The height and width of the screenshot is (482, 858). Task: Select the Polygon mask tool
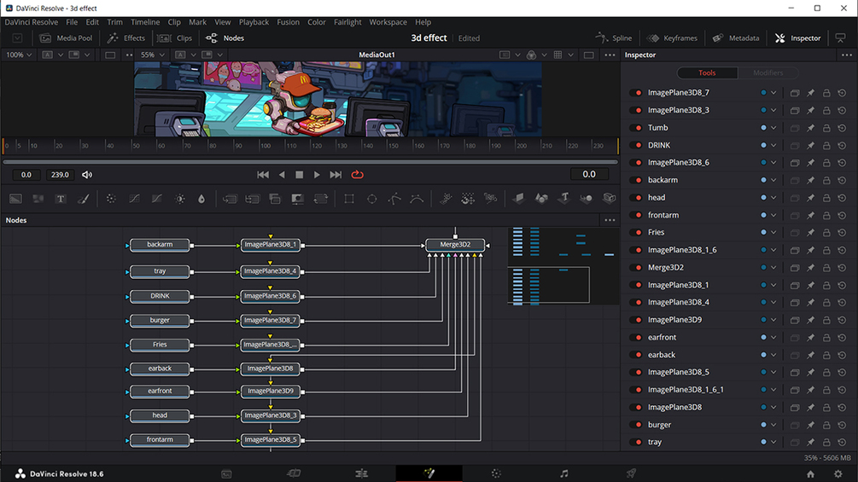coord(394,199)
